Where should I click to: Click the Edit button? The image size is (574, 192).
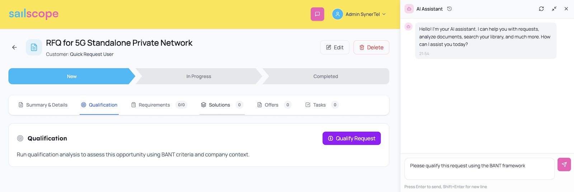click(334, 47)
